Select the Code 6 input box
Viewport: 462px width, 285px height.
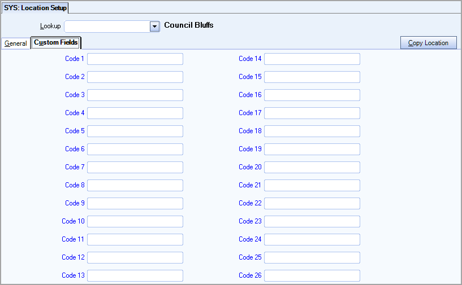tap(135, 149)
